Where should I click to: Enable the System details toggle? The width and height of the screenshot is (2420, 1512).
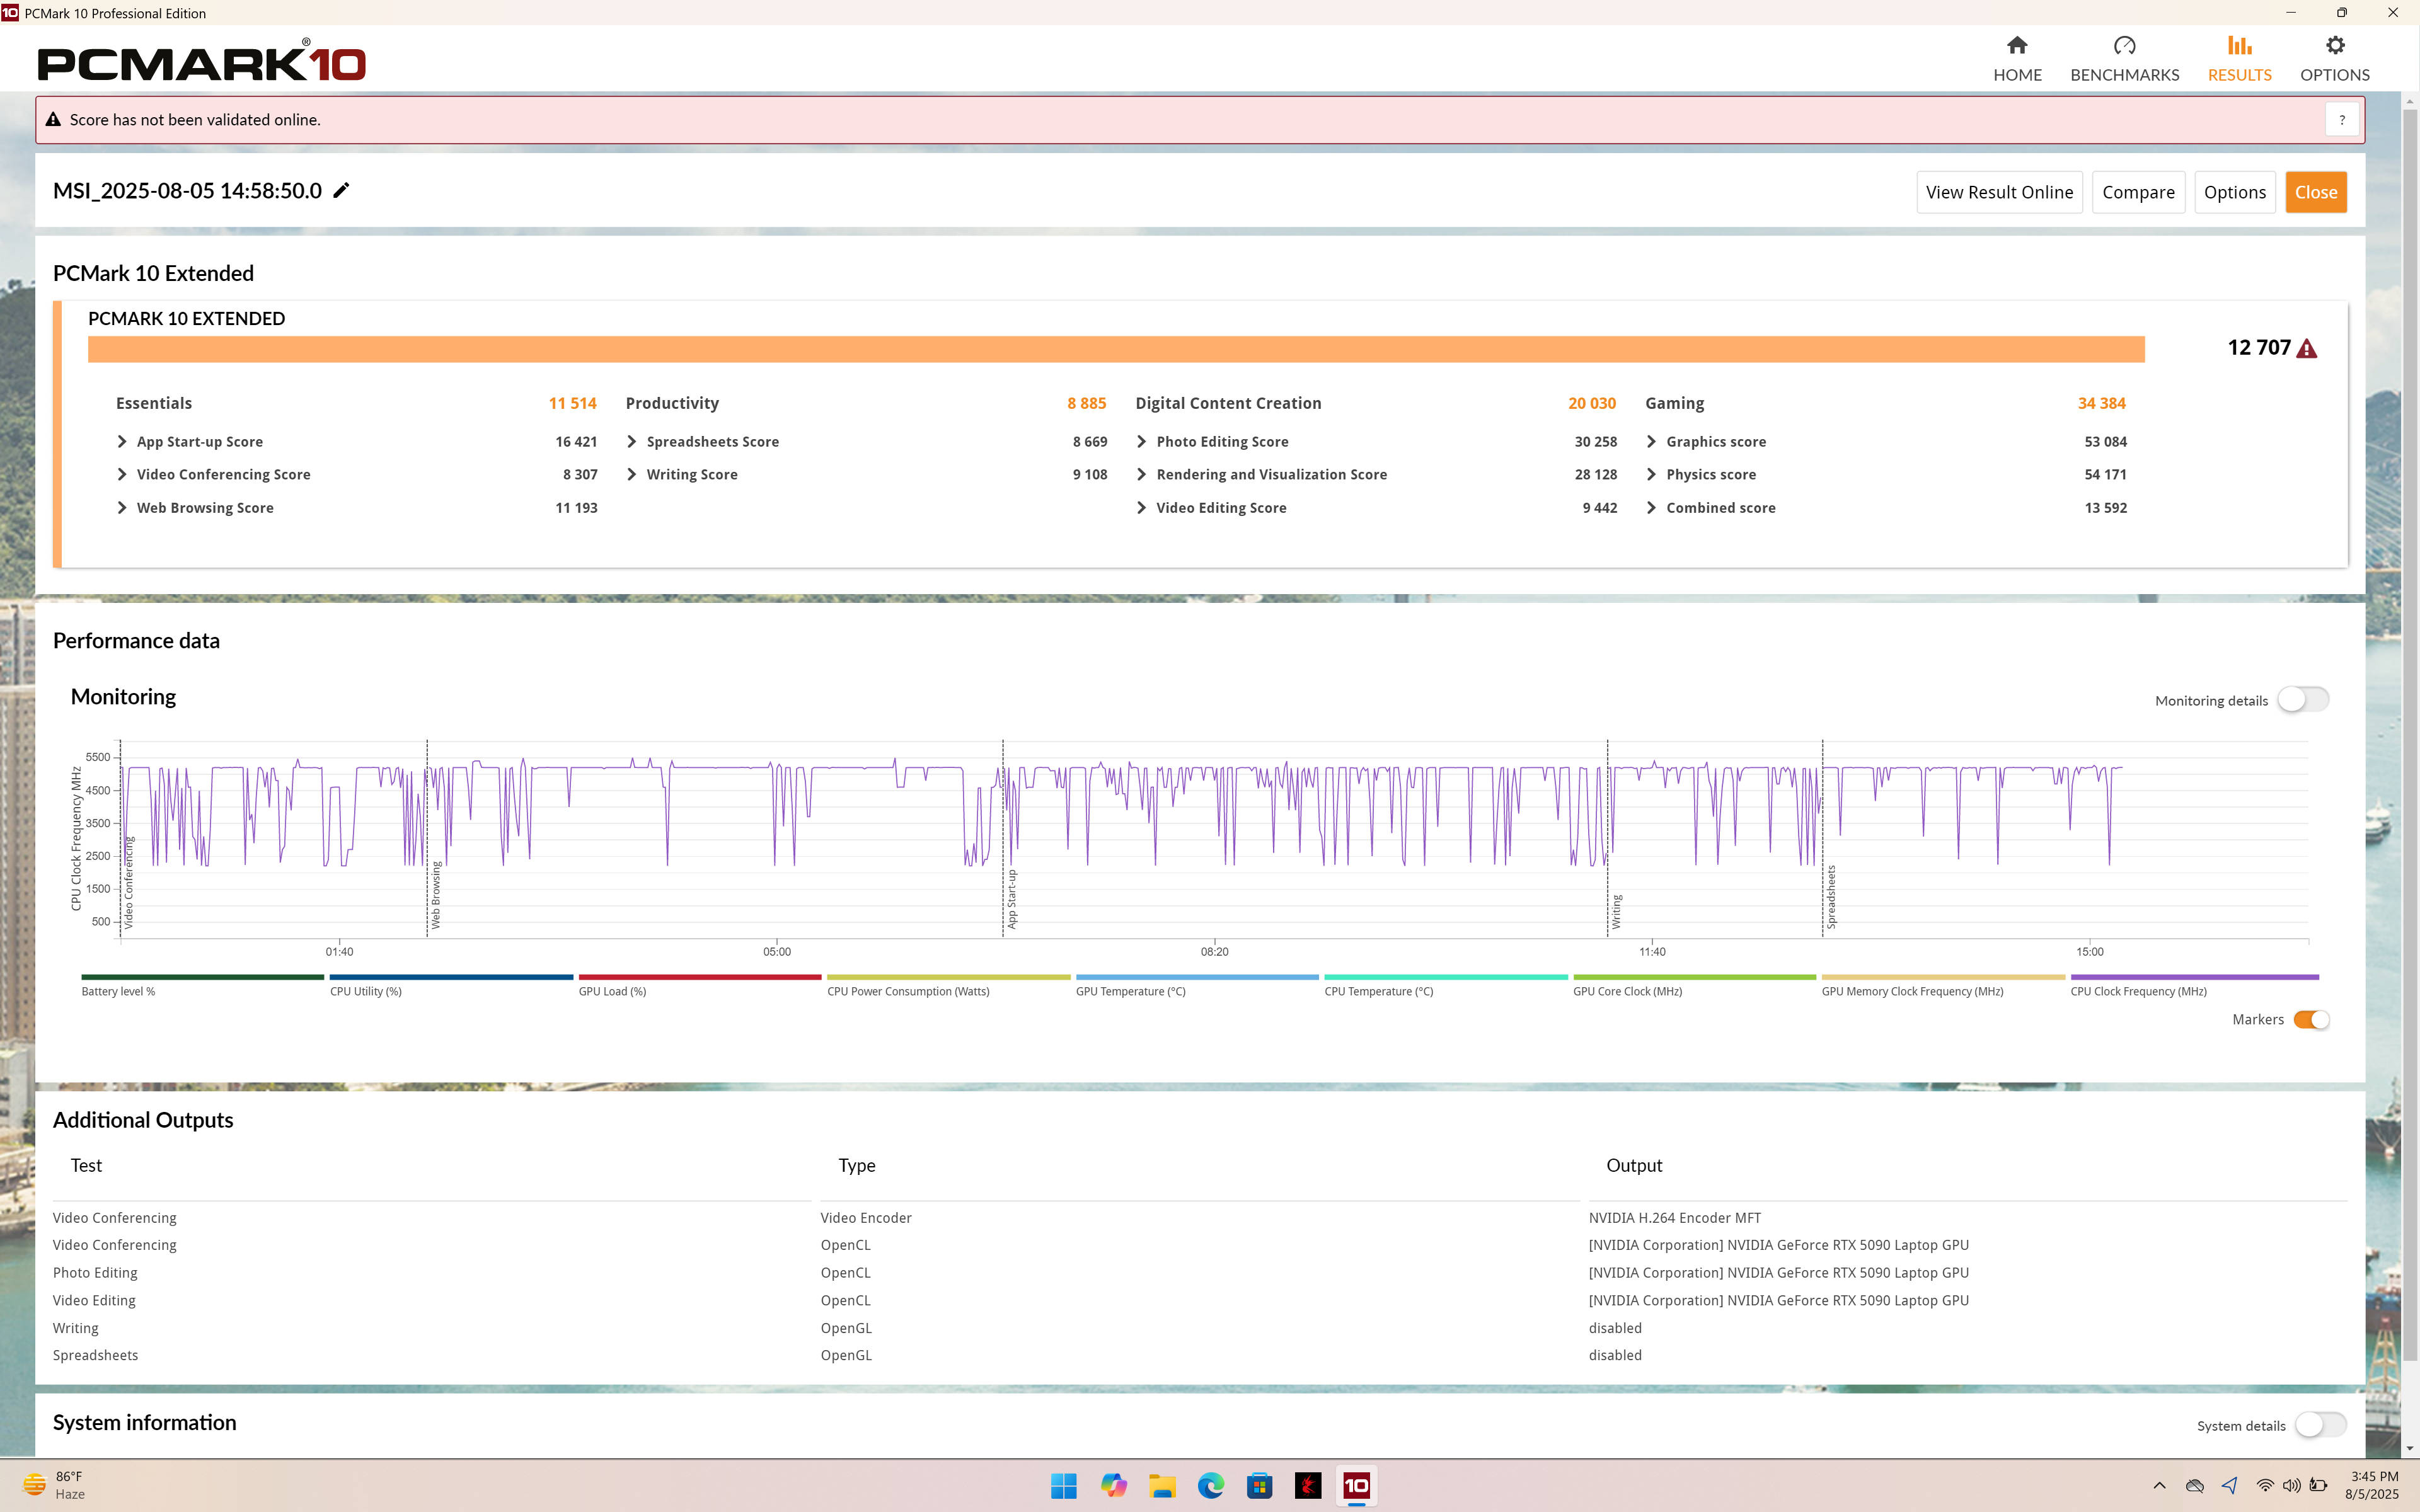pos(2320,1425)
